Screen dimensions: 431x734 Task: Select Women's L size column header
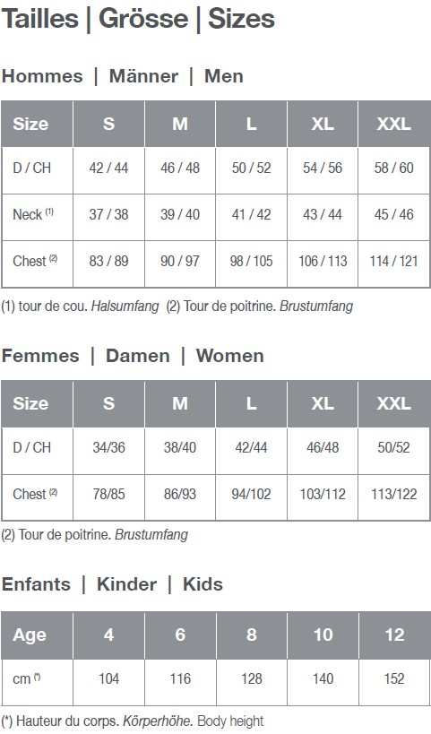tap(251, 403)
